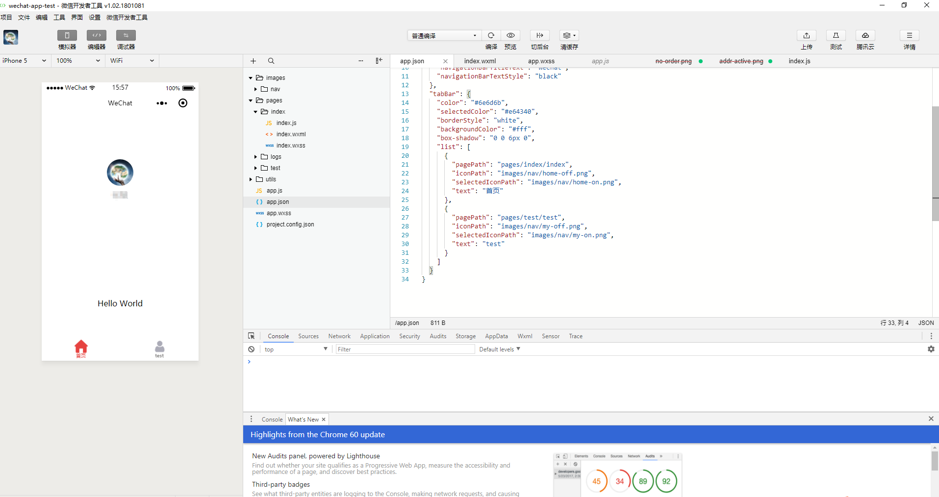This screenshot has height=497, width=939.
Task: Open the 100% zoom dropdown
Action: (78, 61)
